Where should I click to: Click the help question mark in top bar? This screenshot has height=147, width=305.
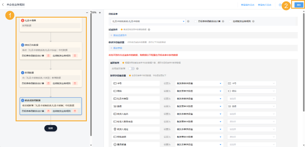tap(280, 5)
